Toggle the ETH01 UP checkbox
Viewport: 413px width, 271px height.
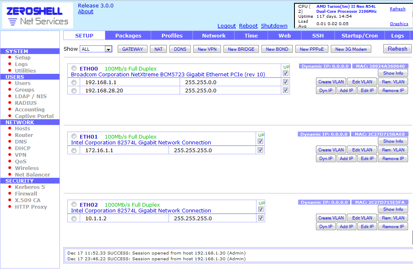point(261,141)
